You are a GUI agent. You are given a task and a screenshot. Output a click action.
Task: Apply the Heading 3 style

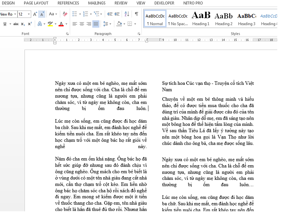pos(247,19)
